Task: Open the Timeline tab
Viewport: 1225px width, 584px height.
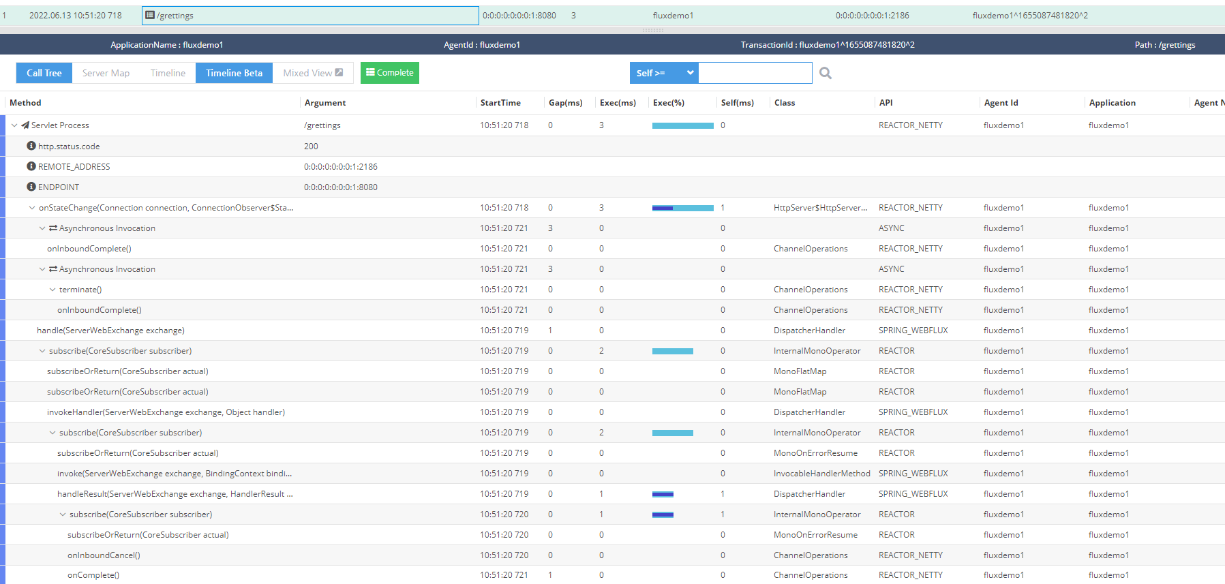Action: 168,73
